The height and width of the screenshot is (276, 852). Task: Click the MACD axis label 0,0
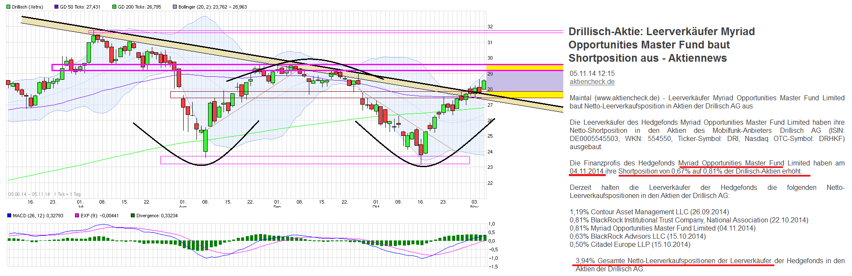(x=492, y=241)
